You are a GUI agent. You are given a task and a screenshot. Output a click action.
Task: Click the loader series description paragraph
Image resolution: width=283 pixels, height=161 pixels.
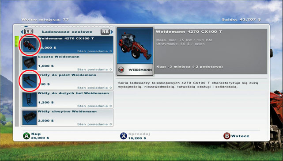coord(188,85)
